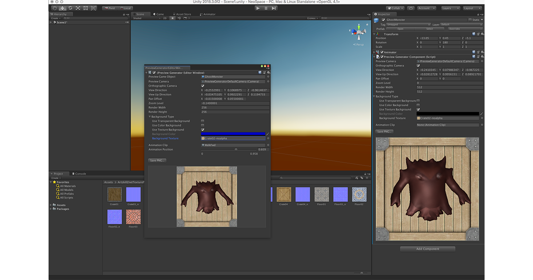Image resolution: width=533 pixels, height=280 pixels.
Task: Click the Play button to enter play mode
Action: click(x=258, y=8)
